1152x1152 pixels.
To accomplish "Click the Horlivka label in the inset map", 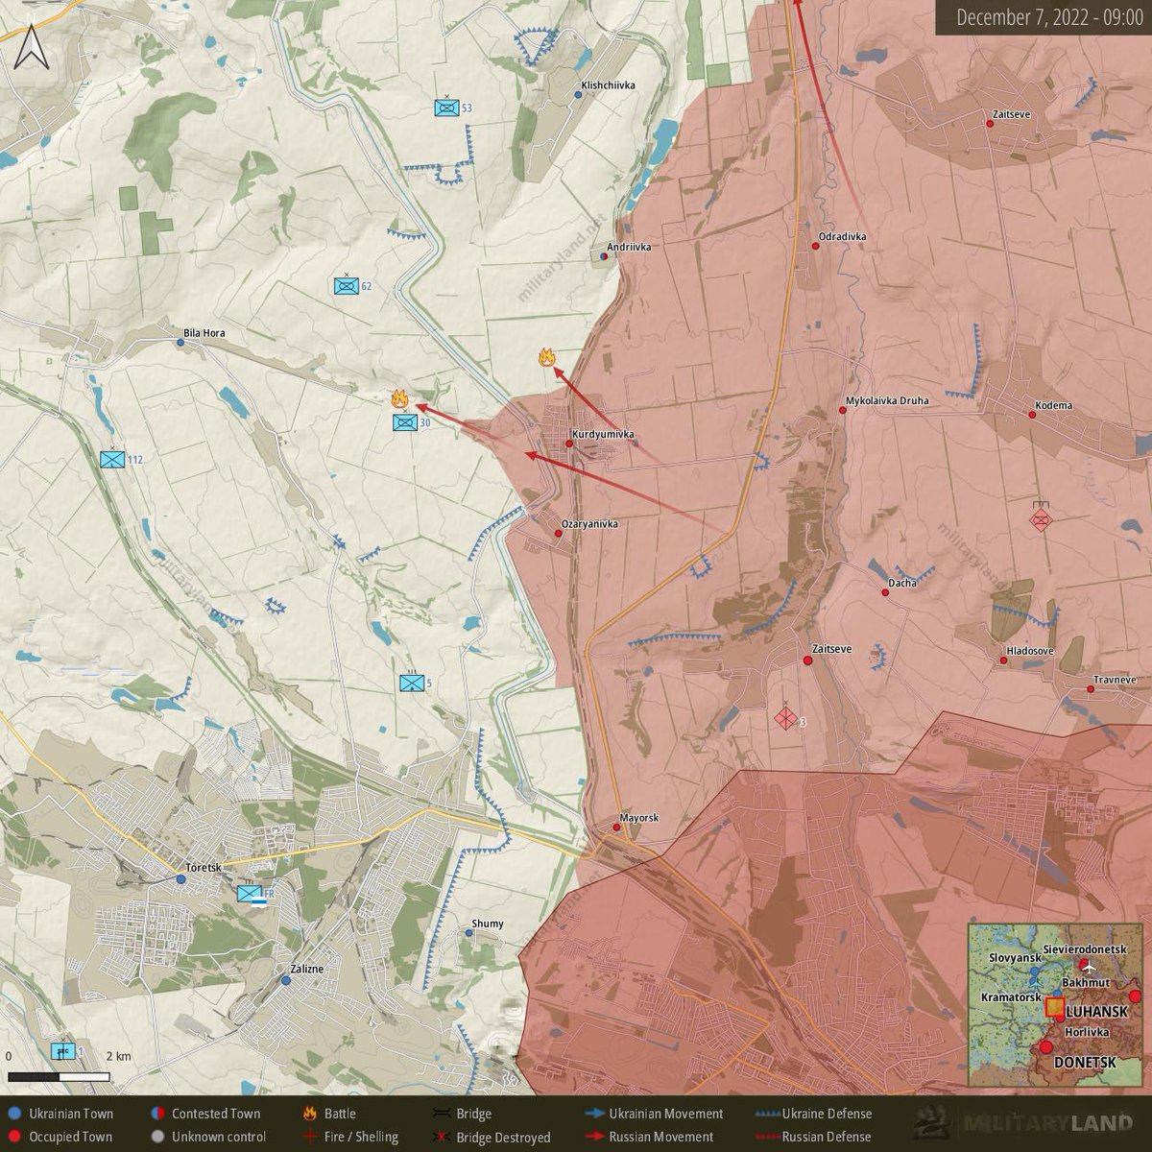I will pyautogui.click(x=1087, y=1032).
